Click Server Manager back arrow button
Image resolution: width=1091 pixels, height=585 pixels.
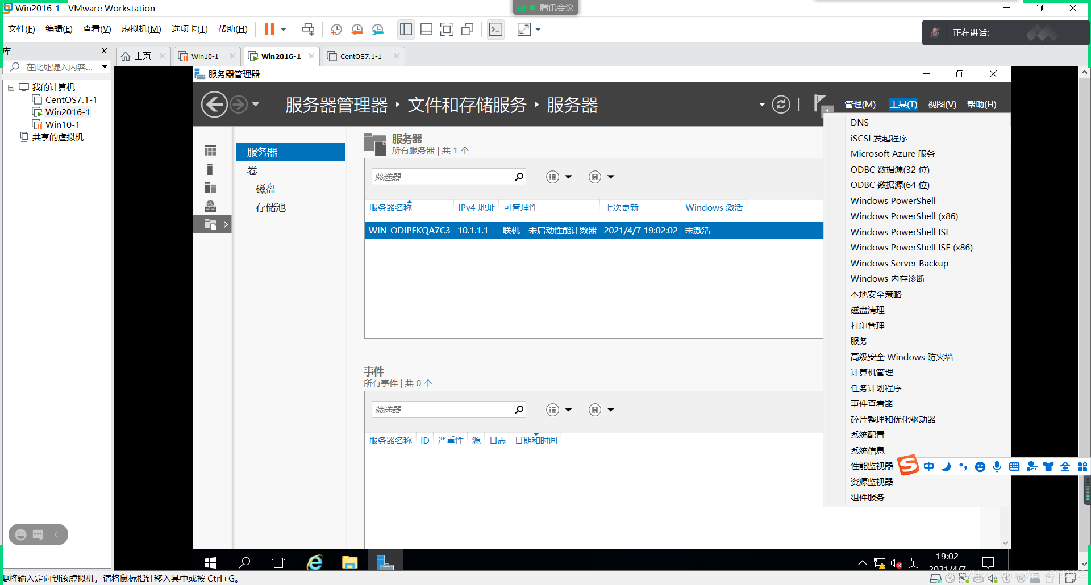point(214,105)
